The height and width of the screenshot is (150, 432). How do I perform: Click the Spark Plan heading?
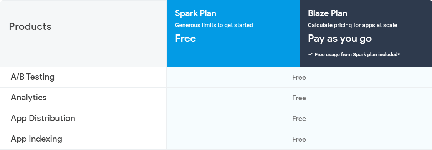[x=195, y=13]
